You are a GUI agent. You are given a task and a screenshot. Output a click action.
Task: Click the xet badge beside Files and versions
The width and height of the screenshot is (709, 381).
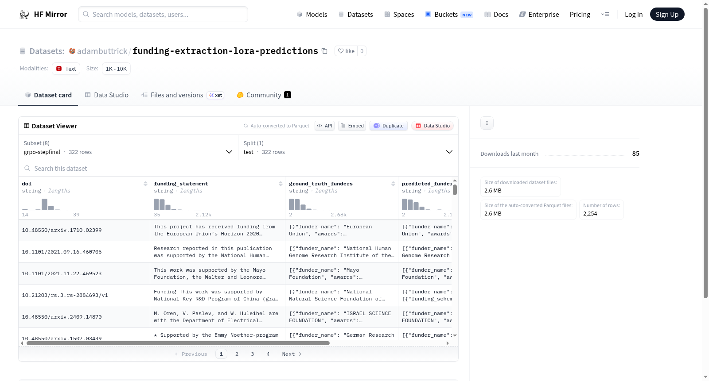tap(216, 95)
